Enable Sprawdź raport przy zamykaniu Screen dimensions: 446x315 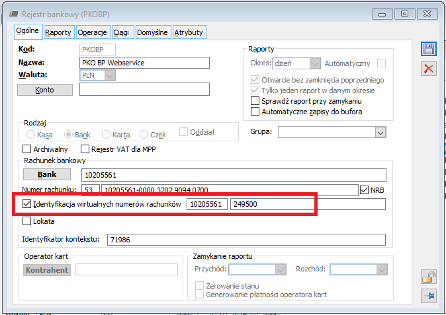(x=255, y=101)
